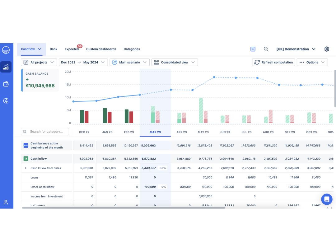
Task: Click the green Cash inflow arrow icon
Action: coord(26,159)
